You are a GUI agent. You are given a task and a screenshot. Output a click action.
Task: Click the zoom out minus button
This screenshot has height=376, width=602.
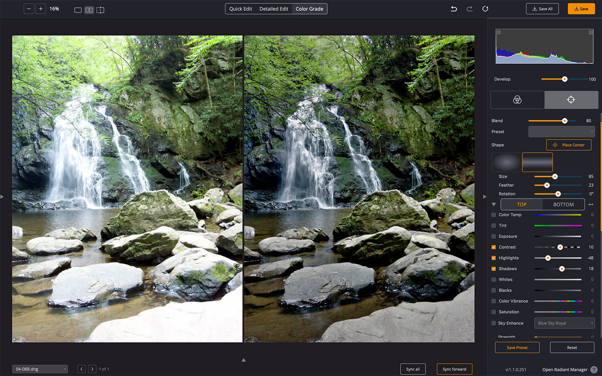[x=29, y=9]
